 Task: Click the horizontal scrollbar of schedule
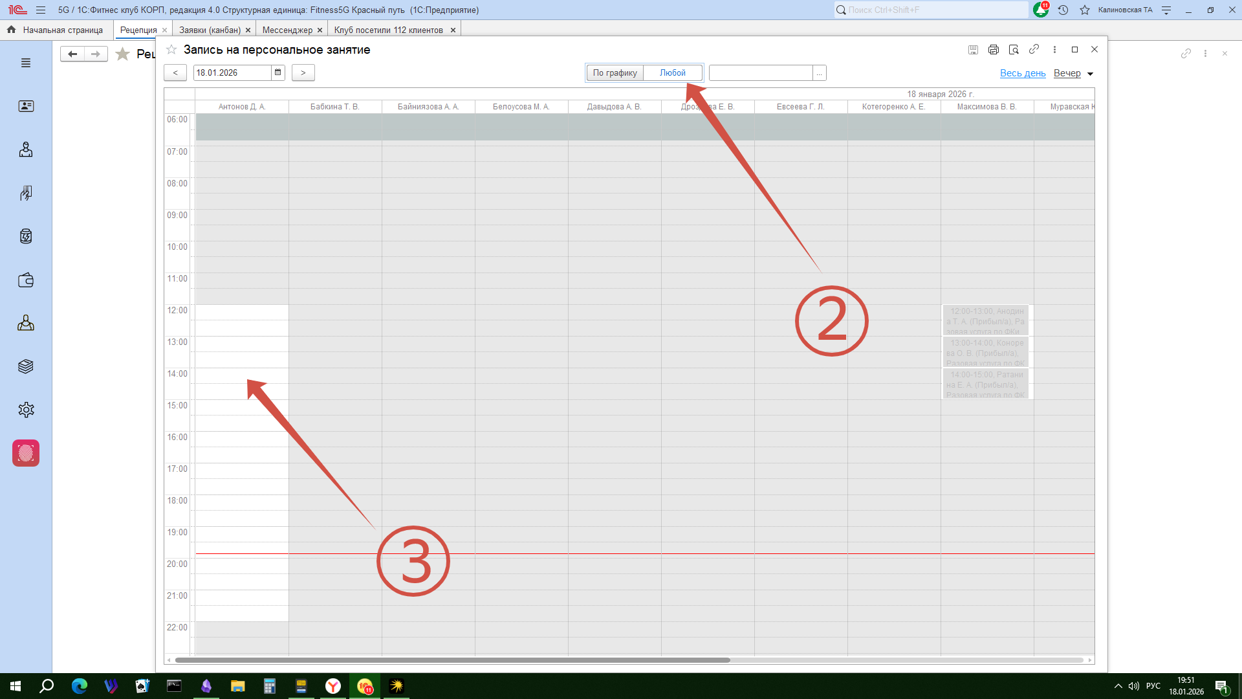(453, 660)
